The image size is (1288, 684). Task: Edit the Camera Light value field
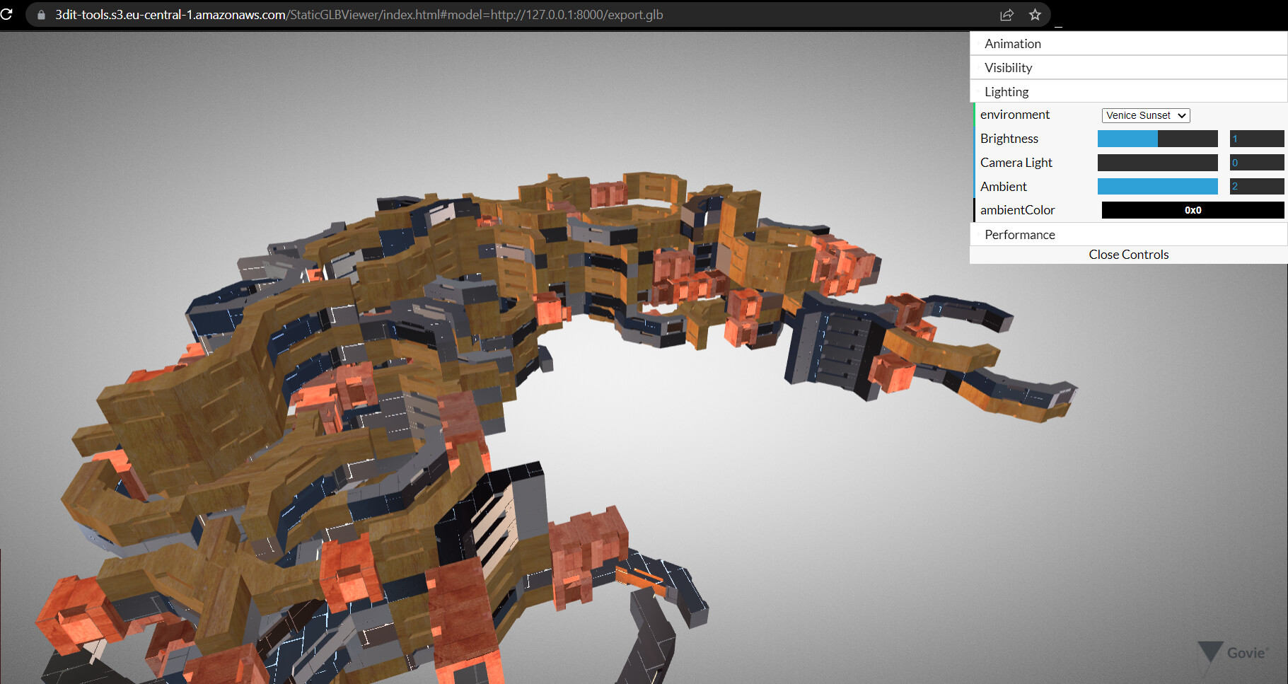coord(1257,163)
